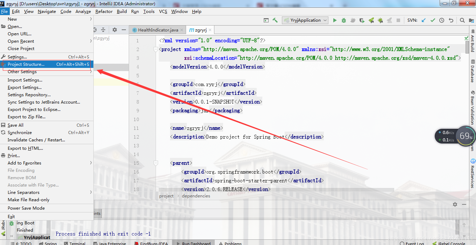Click the terminal-style icon left of hammer
The image size is (476, 245).
pos(266,20)
